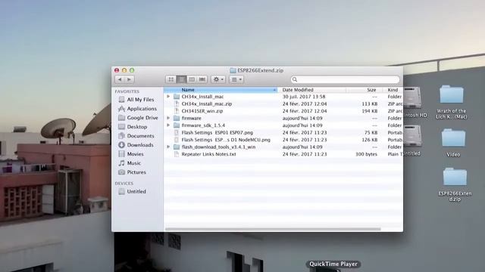Sort by Size column
Viewport: 485px width, 272px height.
pyautogui.click(x=365, y=90)
